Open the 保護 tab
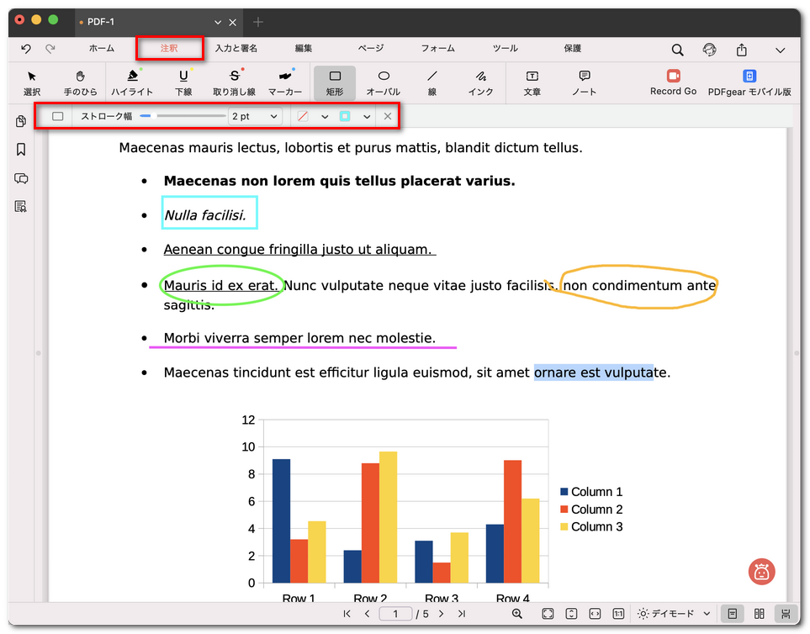 pyautogui.click(x=572, y=49)
